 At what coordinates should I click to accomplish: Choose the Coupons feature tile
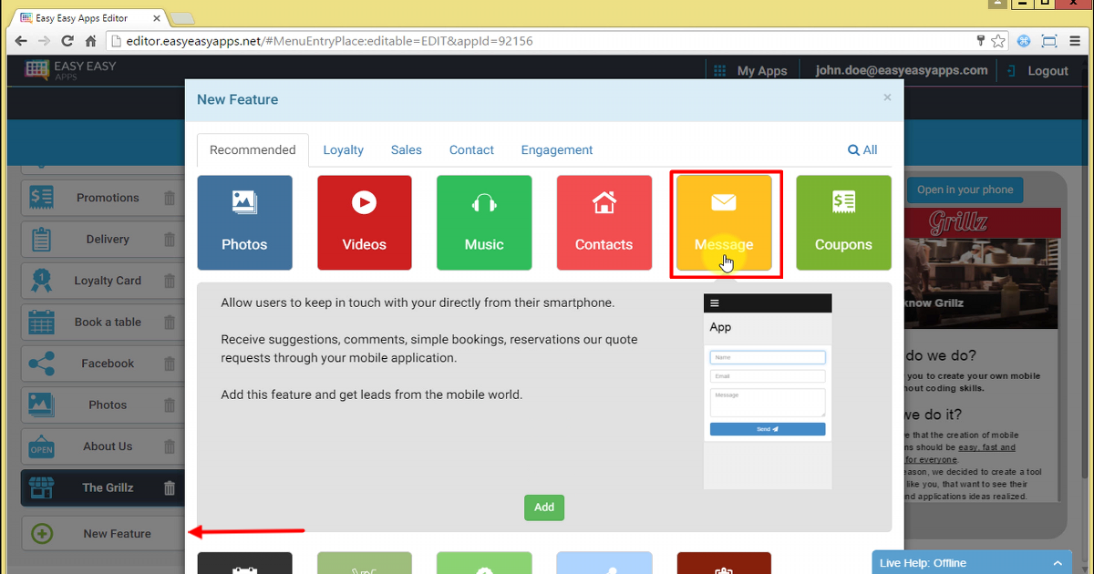[x=843, y=223]
